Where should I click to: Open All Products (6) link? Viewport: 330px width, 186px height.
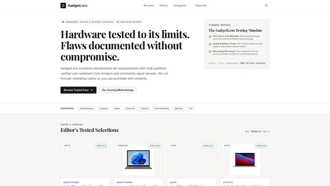[257, 132]
